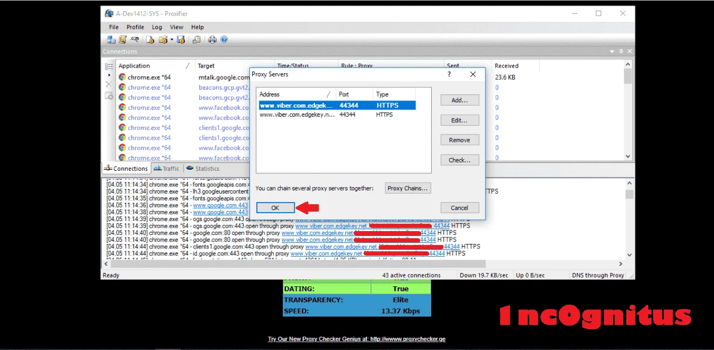Switch to the Traffic tab
The width and height of the screenshot is (714, 350).
[x=166, y=169]
